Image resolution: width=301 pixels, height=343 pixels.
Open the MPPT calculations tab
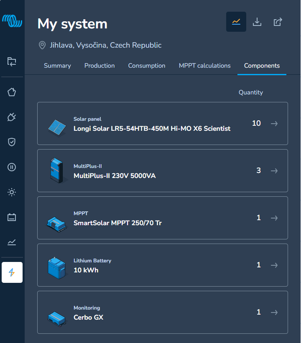click(x=205, y=66)
